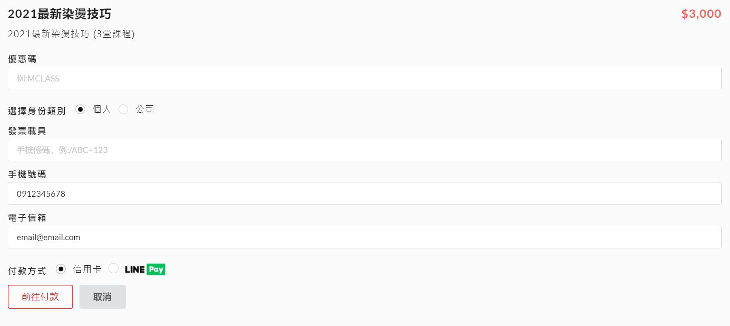Image resolution: width=730 pixels, height=326 pixels.
Task: Select the 公司 identity radio button
Action: pos(123,109)
